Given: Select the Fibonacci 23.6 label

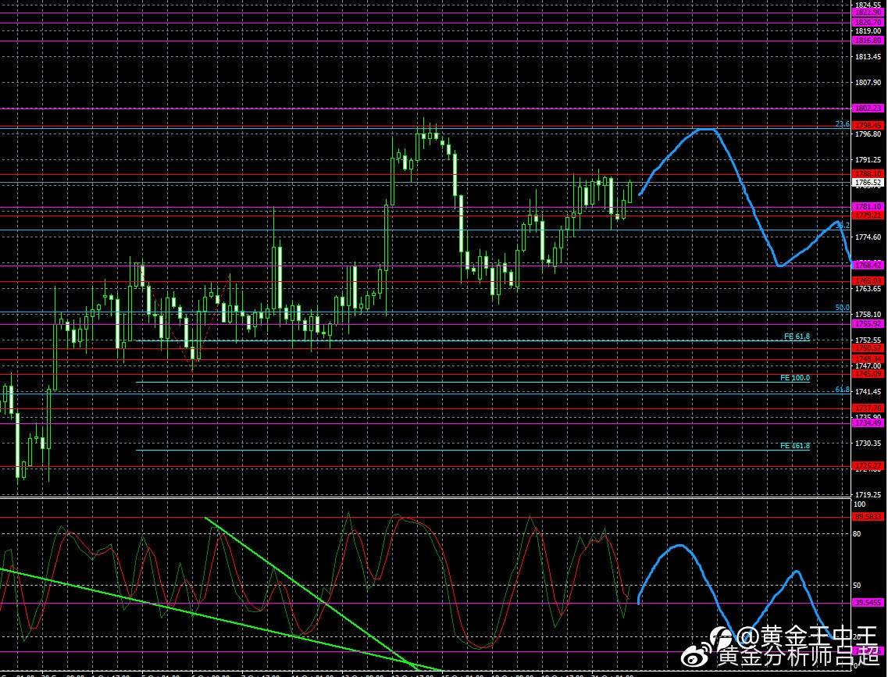Looking at the screenshot, I should [x=842, y=124].
